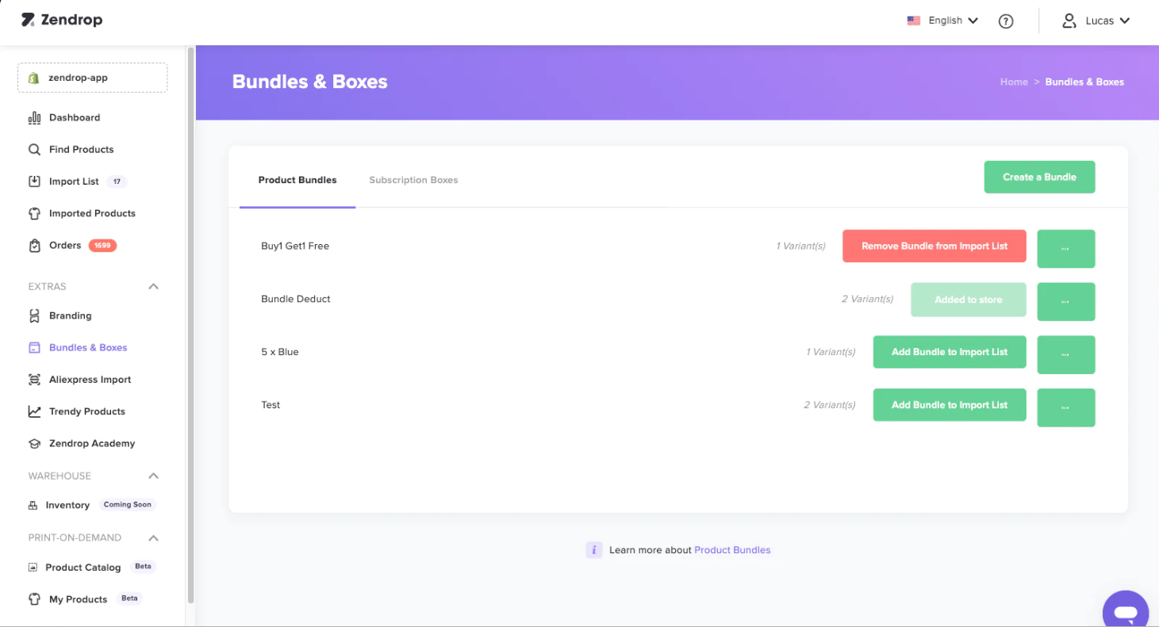Click the My Products shirt icon
This screenshot has width=1159, height=627.
(x=34, y=599)
